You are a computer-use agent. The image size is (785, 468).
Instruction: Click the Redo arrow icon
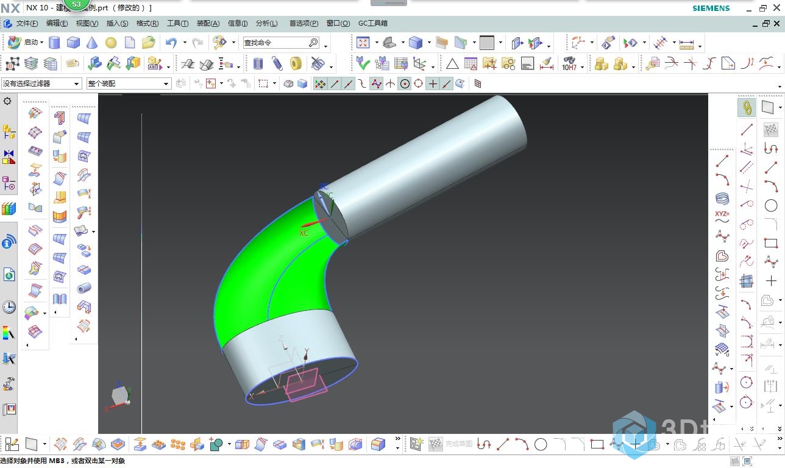coord(197,43)
